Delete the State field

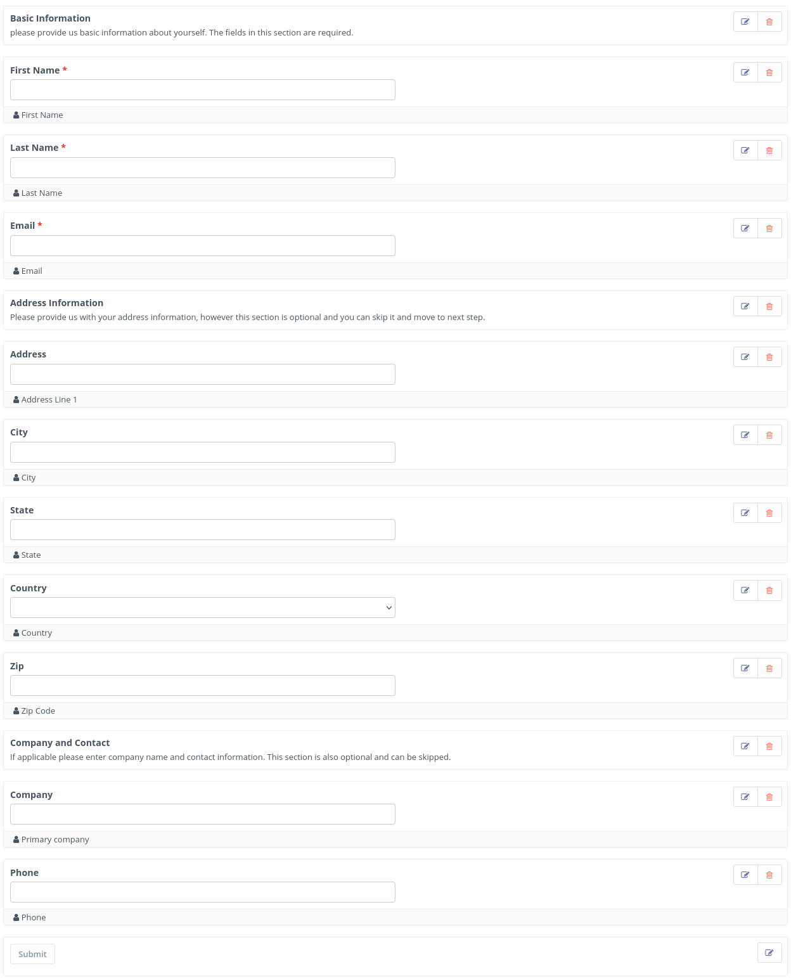(x=769, y=513)
